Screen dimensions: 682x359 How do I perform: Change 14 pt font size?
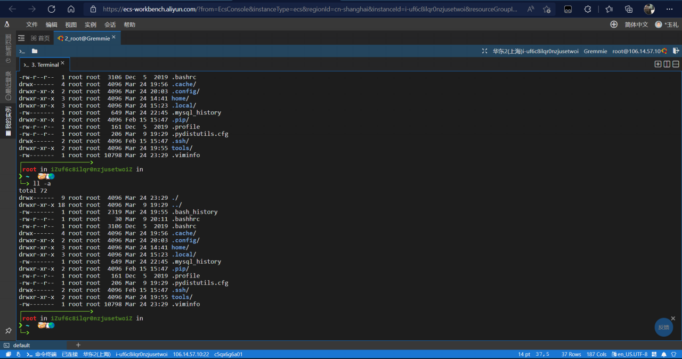pos(524,354)
